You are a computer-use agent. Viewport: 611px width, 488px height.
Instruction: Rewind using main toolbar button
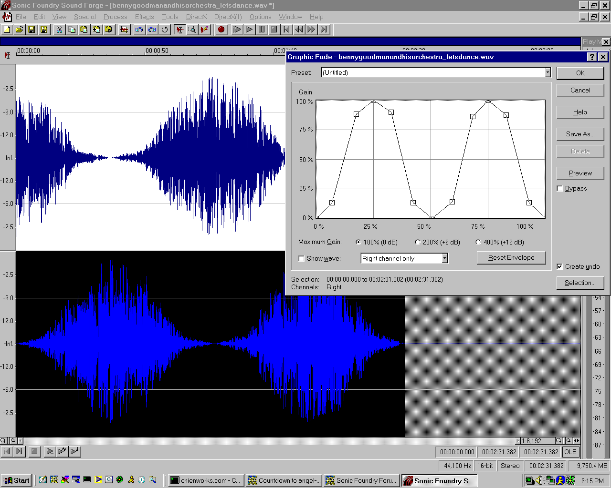pyautogui.click(x=299, y=30)
